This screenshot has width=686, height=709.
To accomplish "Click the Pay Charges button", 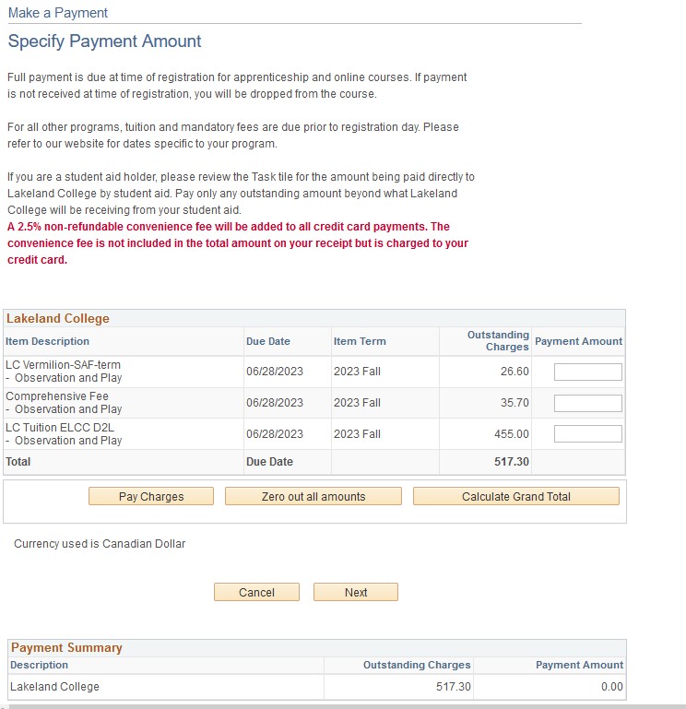I will pos(151,496).
